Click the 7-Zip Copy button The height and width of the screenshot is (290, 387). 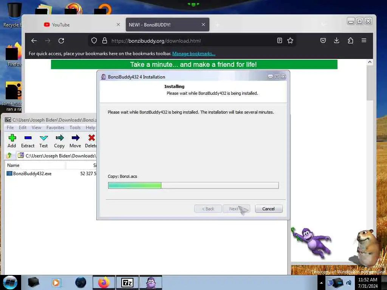[x=59, y=141]
